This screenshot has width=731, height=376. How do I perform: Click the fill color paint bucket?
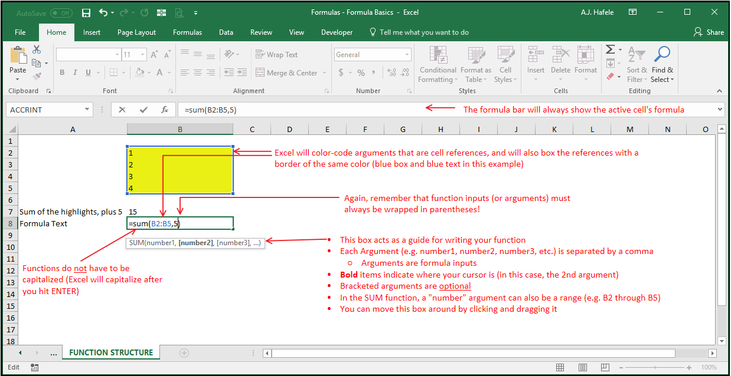point(139,72)
